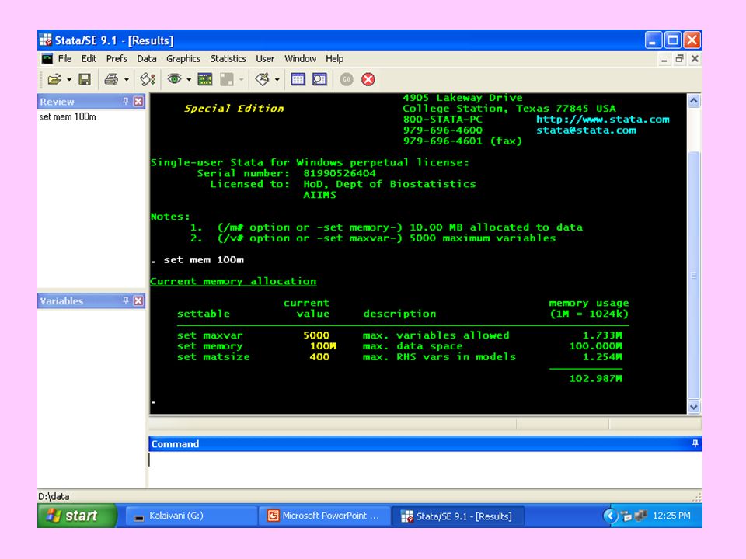This screenshot has width=746, height=559.
Task: Click the 'set memory' row text
Action: (210, 346)
